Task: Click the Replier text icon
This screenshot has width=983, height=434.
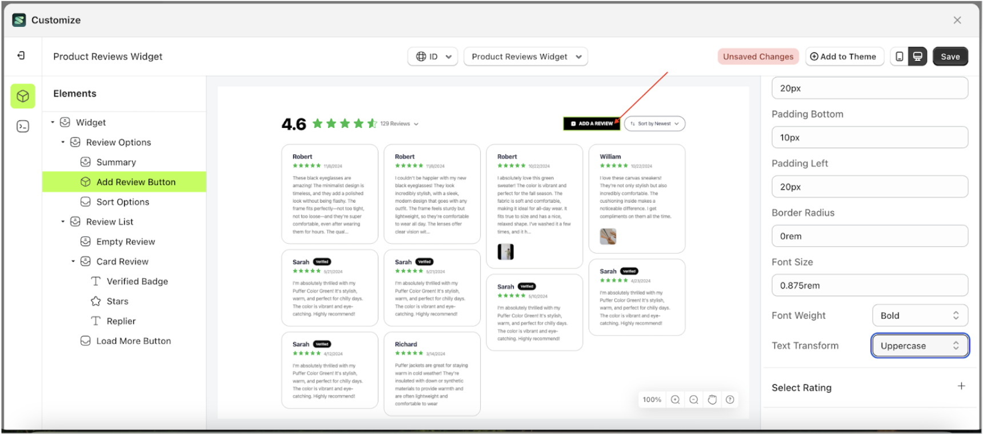Action: pyautogui.click(x=95, y=321)
